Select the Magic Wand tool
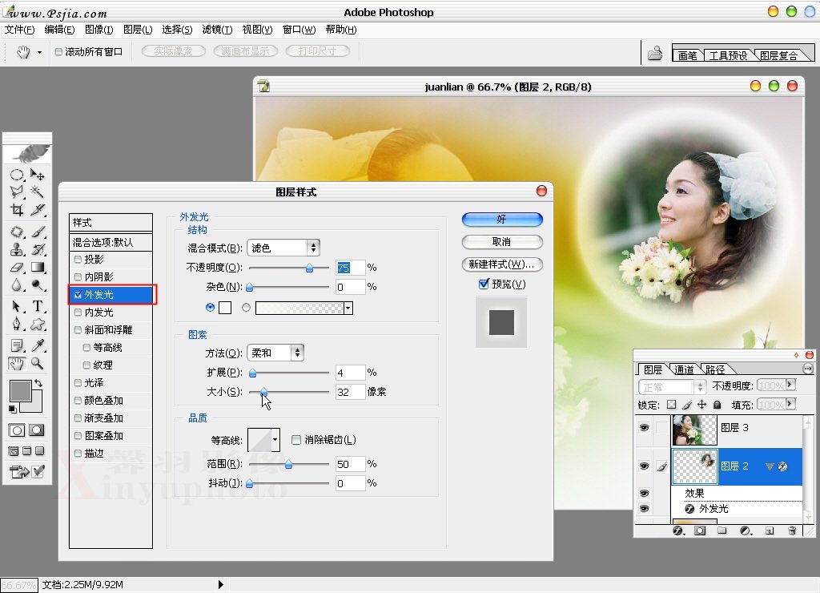This screenshot has width=820, height=593. tap(37, 192)
